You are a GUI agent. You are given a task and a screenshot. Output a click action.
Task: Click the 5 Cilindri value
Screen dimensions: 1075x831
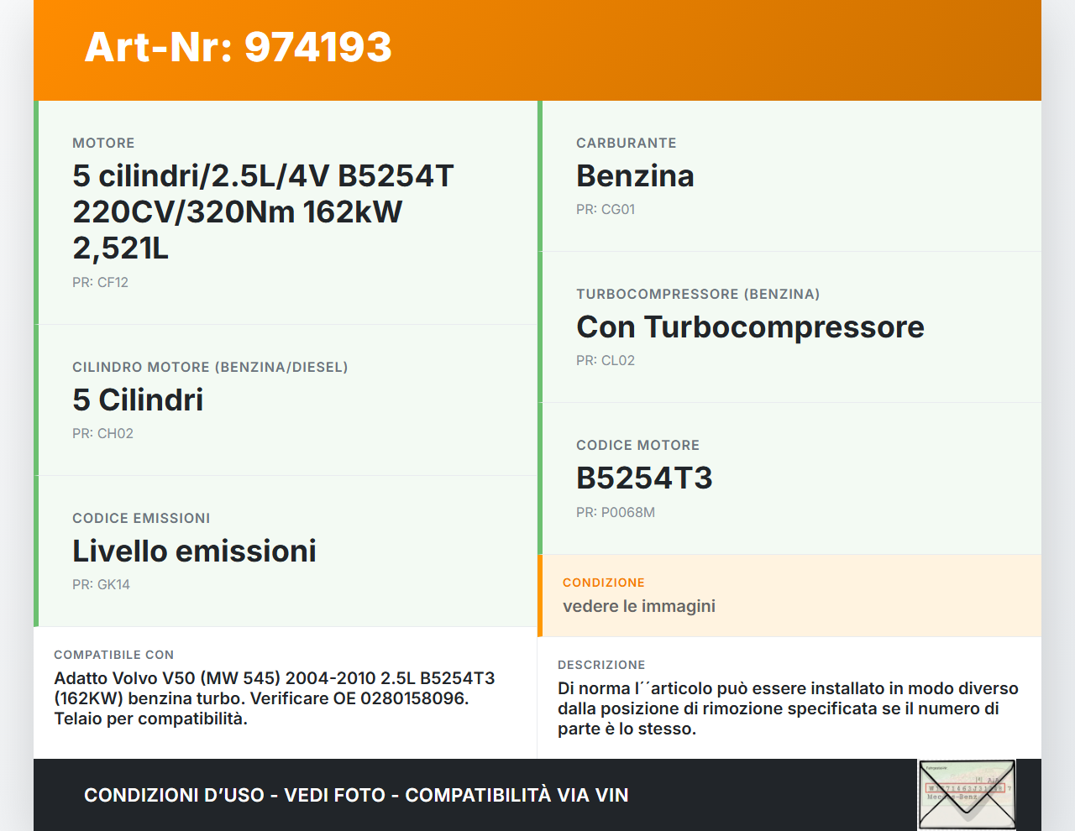click(138, 400)
